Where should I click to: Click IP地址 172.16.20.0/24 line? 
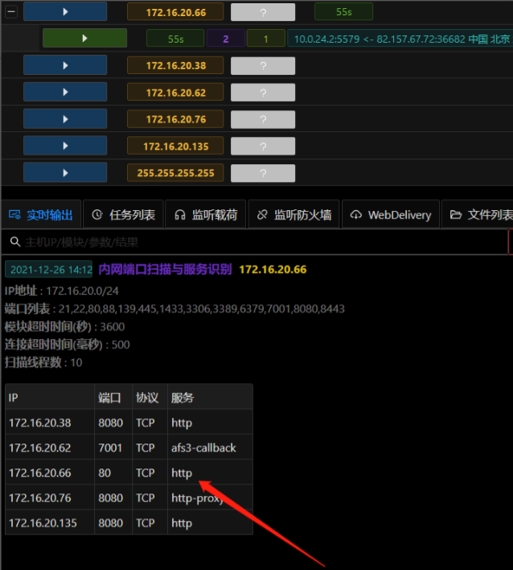(x=61, y=291)
